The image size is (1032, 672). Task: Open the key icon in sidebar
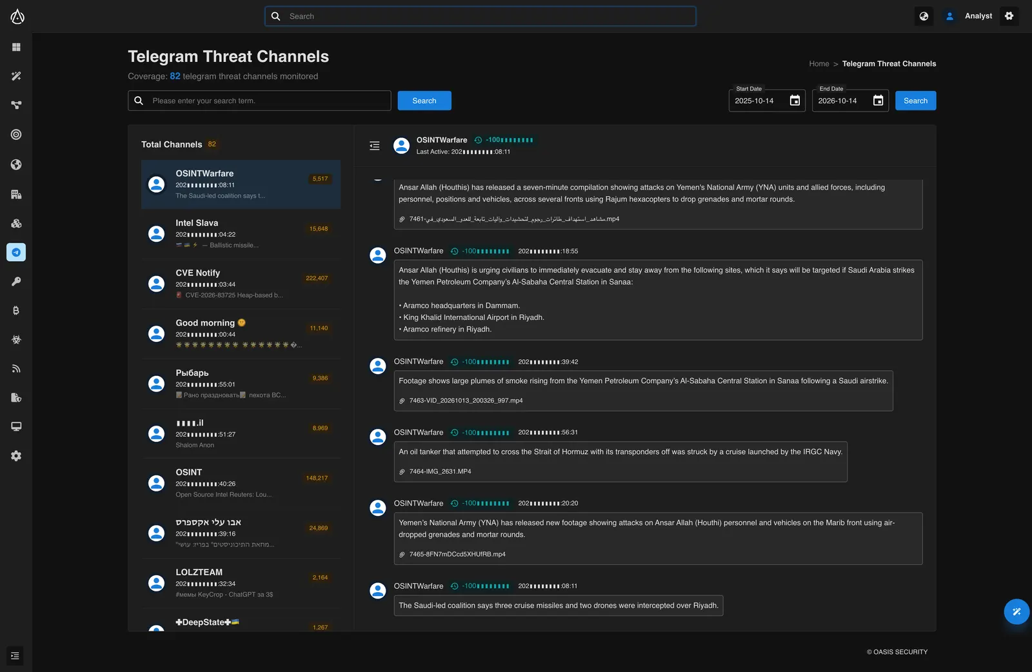pos(16,281)
